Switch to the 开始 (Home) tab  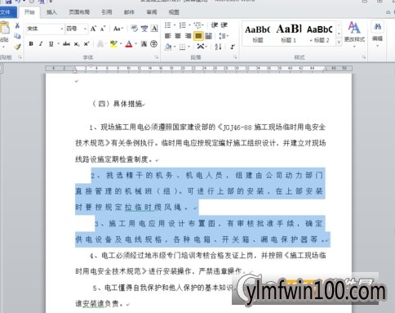(29, 12)
